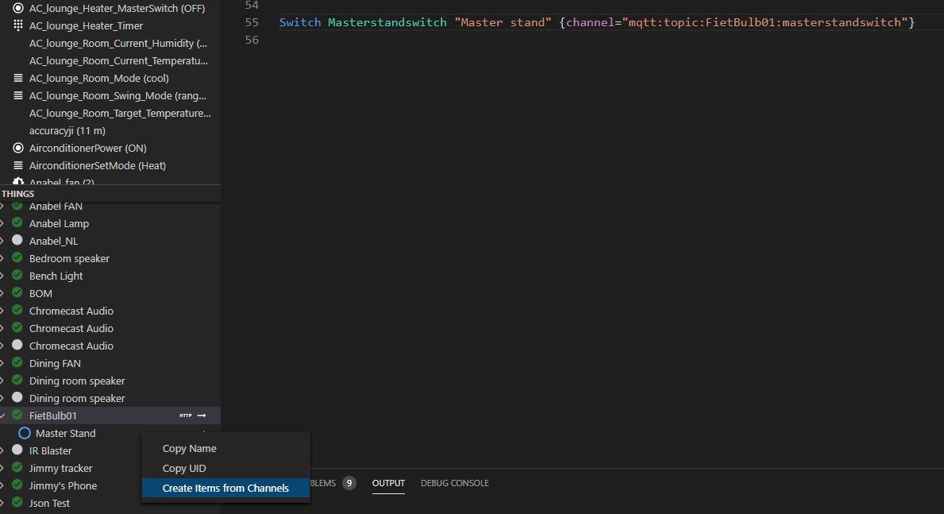
Task: Collapse the FietBulb01 thing
Action: coord(3,415)
